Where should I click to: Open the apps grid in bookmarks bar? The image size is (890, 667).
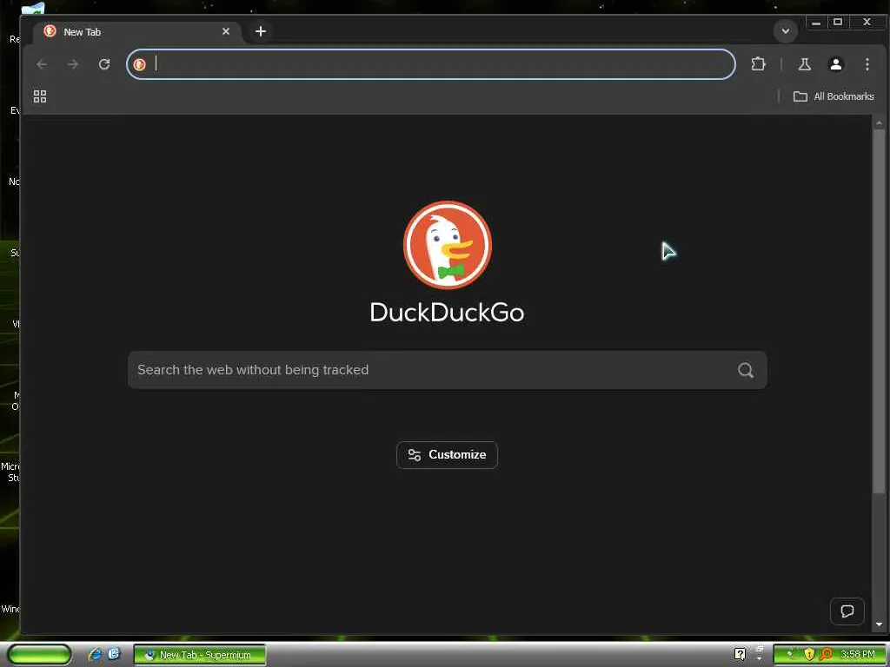click(40, 96)
